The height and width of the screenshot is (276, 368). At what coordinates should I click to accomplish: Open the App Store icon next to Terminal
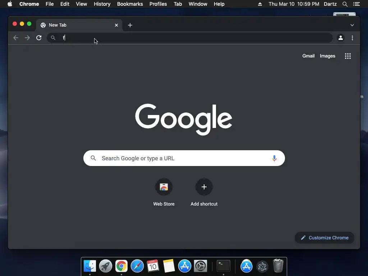247,266
